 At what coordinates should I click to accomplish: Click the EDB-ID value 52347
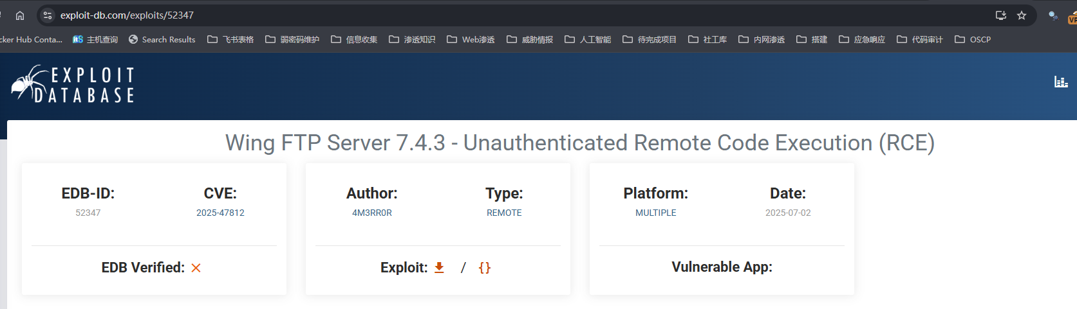pos(88,213)
